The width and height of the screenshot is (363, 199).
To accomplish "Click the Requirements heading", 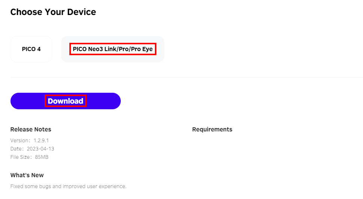I will tap(212, 130).
